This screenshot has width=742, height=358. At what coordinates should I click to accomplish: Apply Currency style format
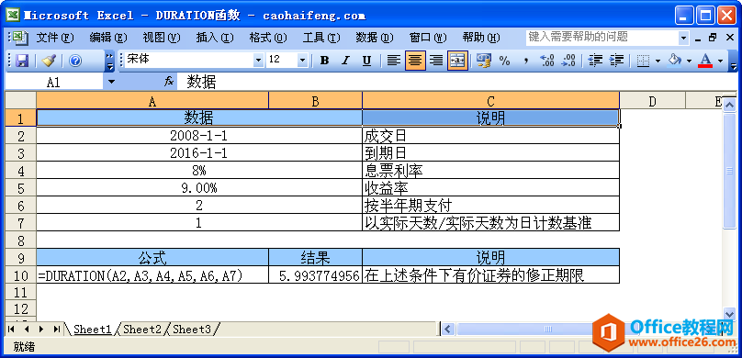pyautogui.click(x=484, y=61)
